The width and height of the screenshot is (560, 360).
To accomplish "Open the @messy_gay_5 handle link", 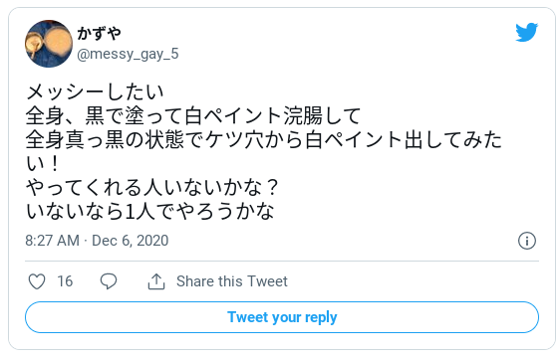I will pos(128,54).
